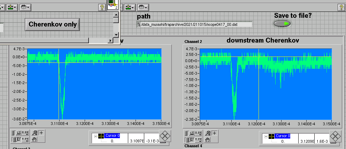This screenshot has width=346, height=149.
Task: Select the crosshair cursor tool under the left graph
Action: click(x=41, y=133)
